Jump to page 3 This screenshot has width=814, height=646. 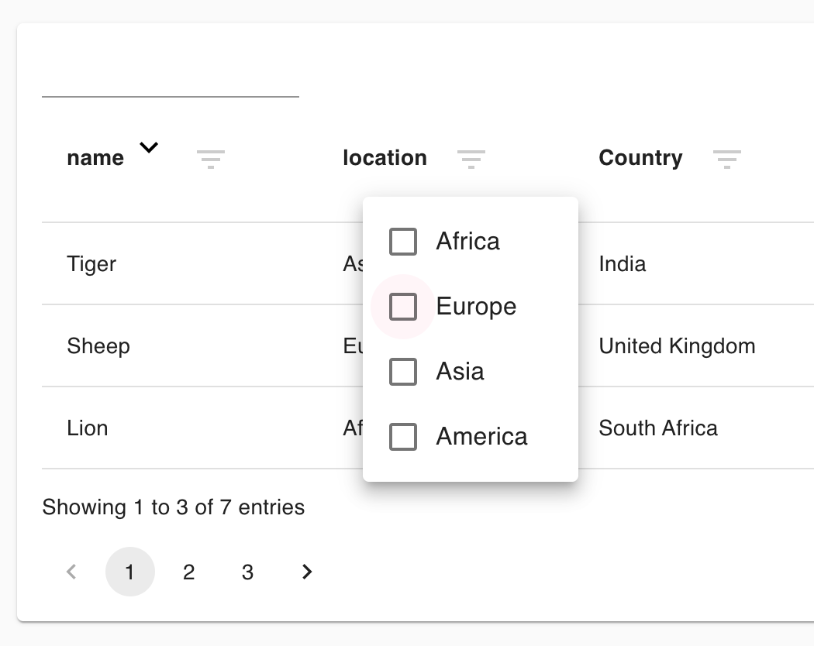pyautogui.click(x=247, y=572)
